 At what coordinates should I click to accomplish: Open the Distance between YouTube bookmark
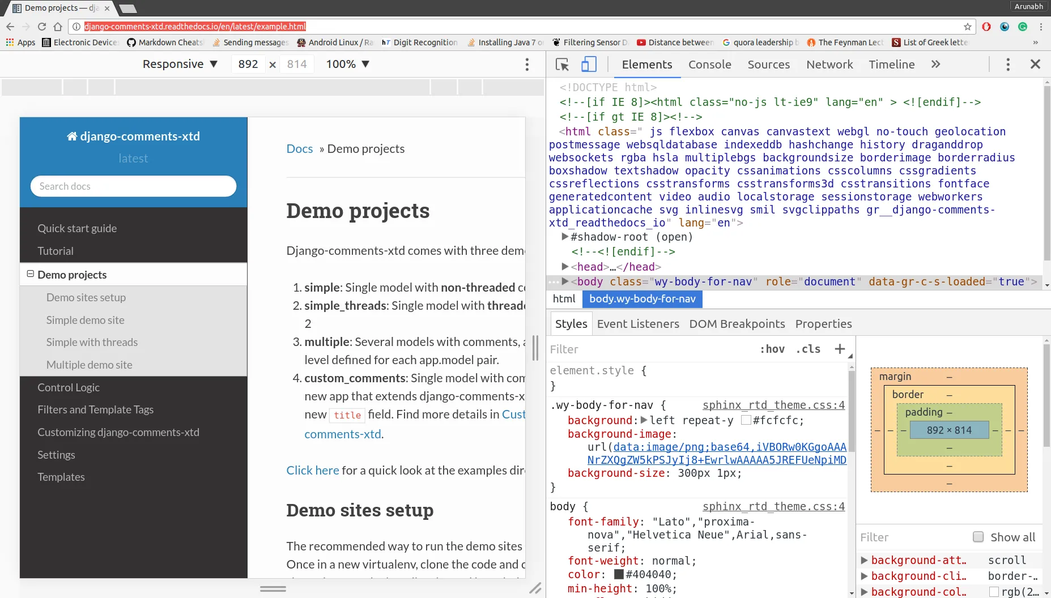pos(675,42)
